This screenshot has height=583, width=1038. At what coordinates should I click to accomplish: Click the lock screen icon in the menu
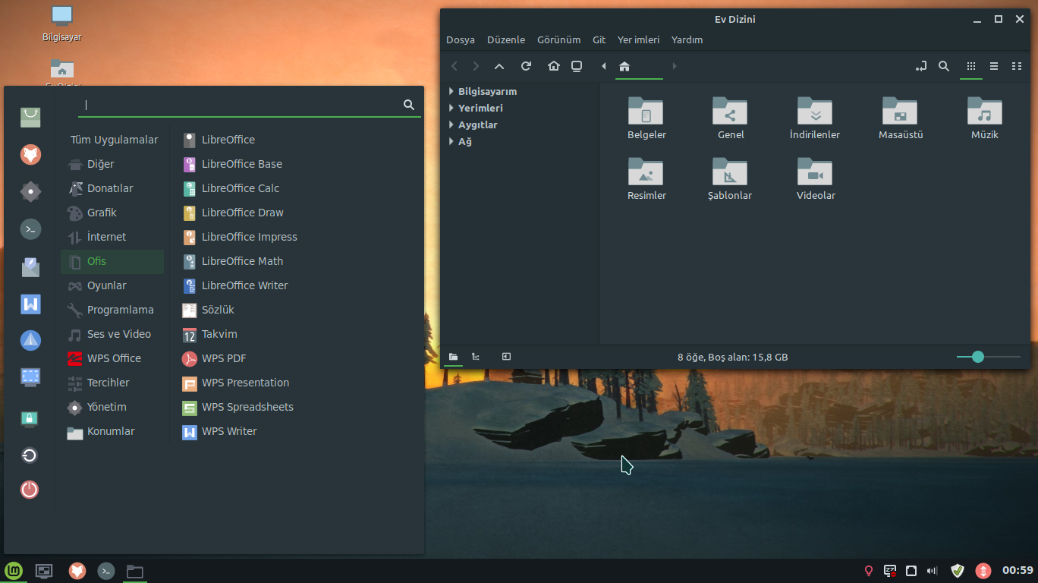click(x=30, y=418)
